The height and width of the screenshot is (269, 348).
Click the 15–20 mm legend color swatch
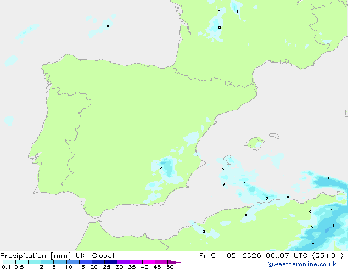[x=86, y=262]
